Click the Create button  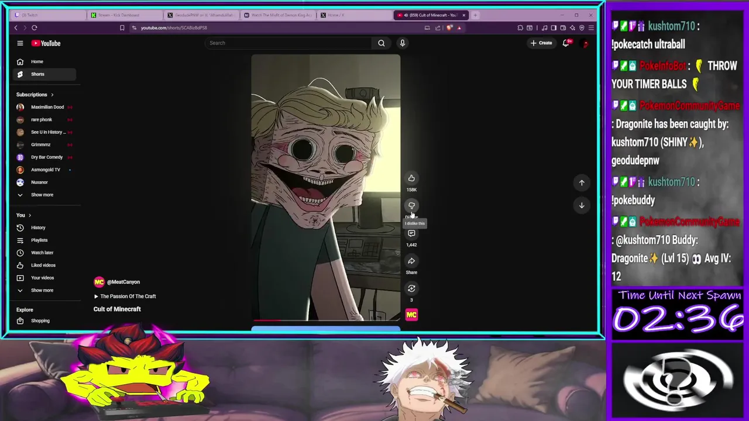[x=541, y=43]
